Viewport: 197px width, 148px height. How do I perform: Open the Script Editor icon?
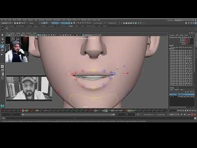click(195, 118)
